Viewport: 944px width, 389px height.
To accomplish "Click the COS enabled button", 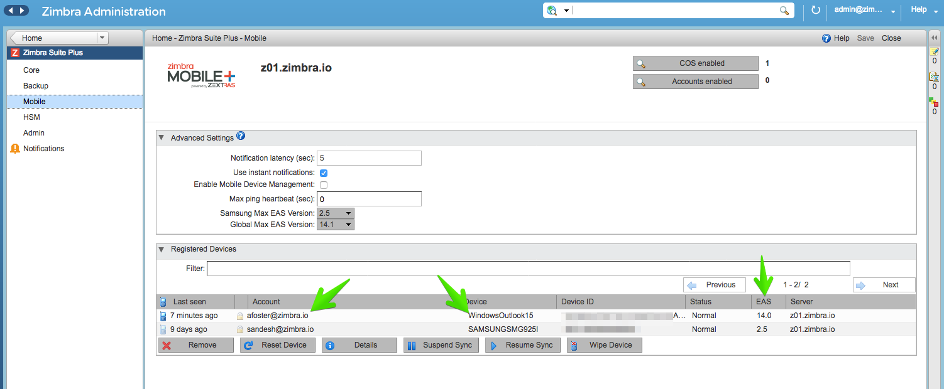I will tap(696, 63).
